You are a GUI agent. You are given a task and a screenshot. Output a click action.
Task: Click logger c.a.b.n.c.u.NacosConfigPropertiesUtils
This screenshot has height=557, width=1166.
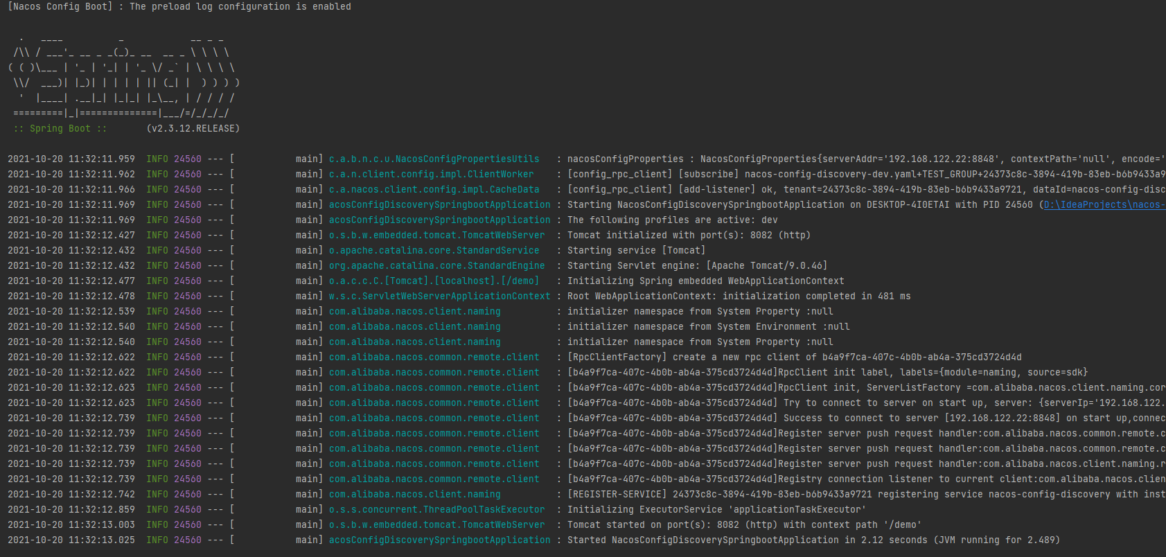434,159
